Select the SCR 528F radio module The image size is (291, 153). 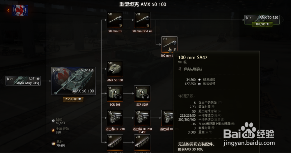click(142, 93)
